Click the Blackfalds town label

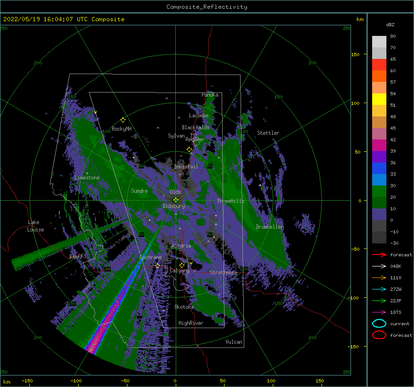point(195,127)
